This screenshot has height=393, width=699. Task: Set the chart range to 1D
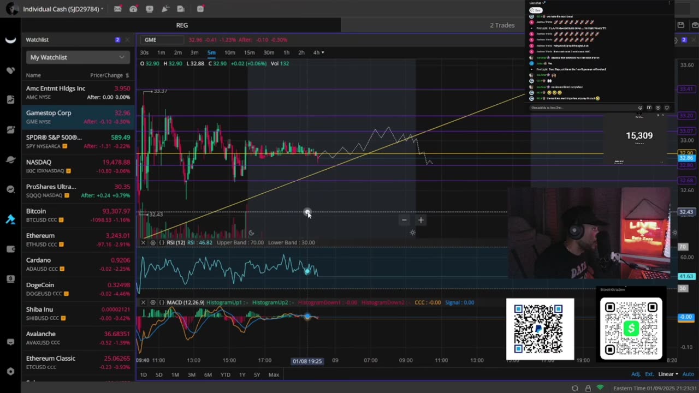click(x=143, y=374)
